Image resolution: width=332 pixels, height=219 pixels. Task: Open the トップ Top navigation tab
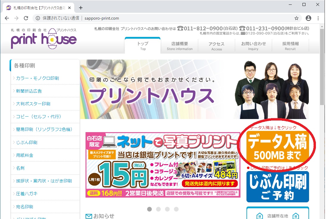[143, 46]
